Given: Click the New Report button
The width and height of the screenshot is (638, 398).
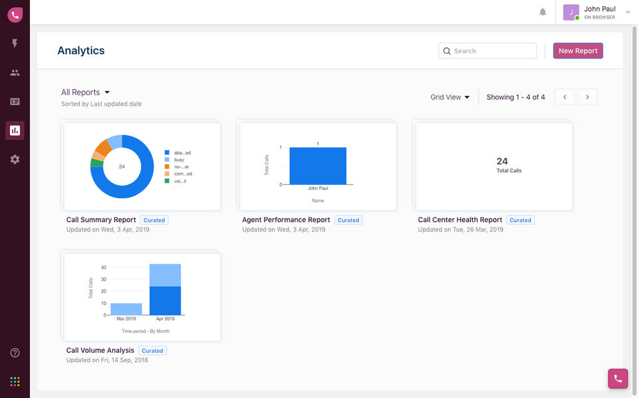Looking at the screenshot, I should pos(578,50).
